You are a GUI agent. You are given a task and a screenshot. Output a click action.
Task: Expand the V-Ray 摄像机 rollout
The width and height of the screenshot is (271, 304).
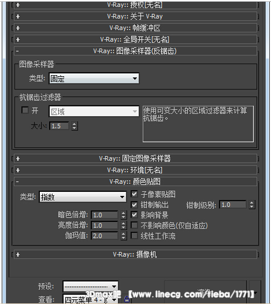[135, 254]
